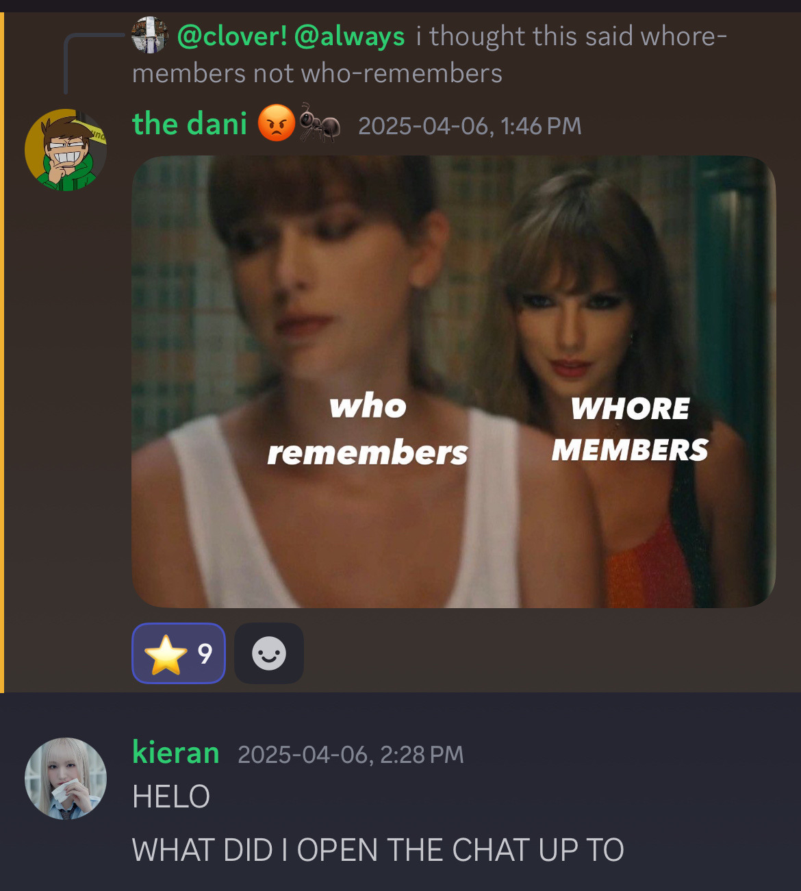Image resolution: width=801 pixels, height=891 pixels.
Task: Click the 1:46 PM message timestamp
Action: 470,126
